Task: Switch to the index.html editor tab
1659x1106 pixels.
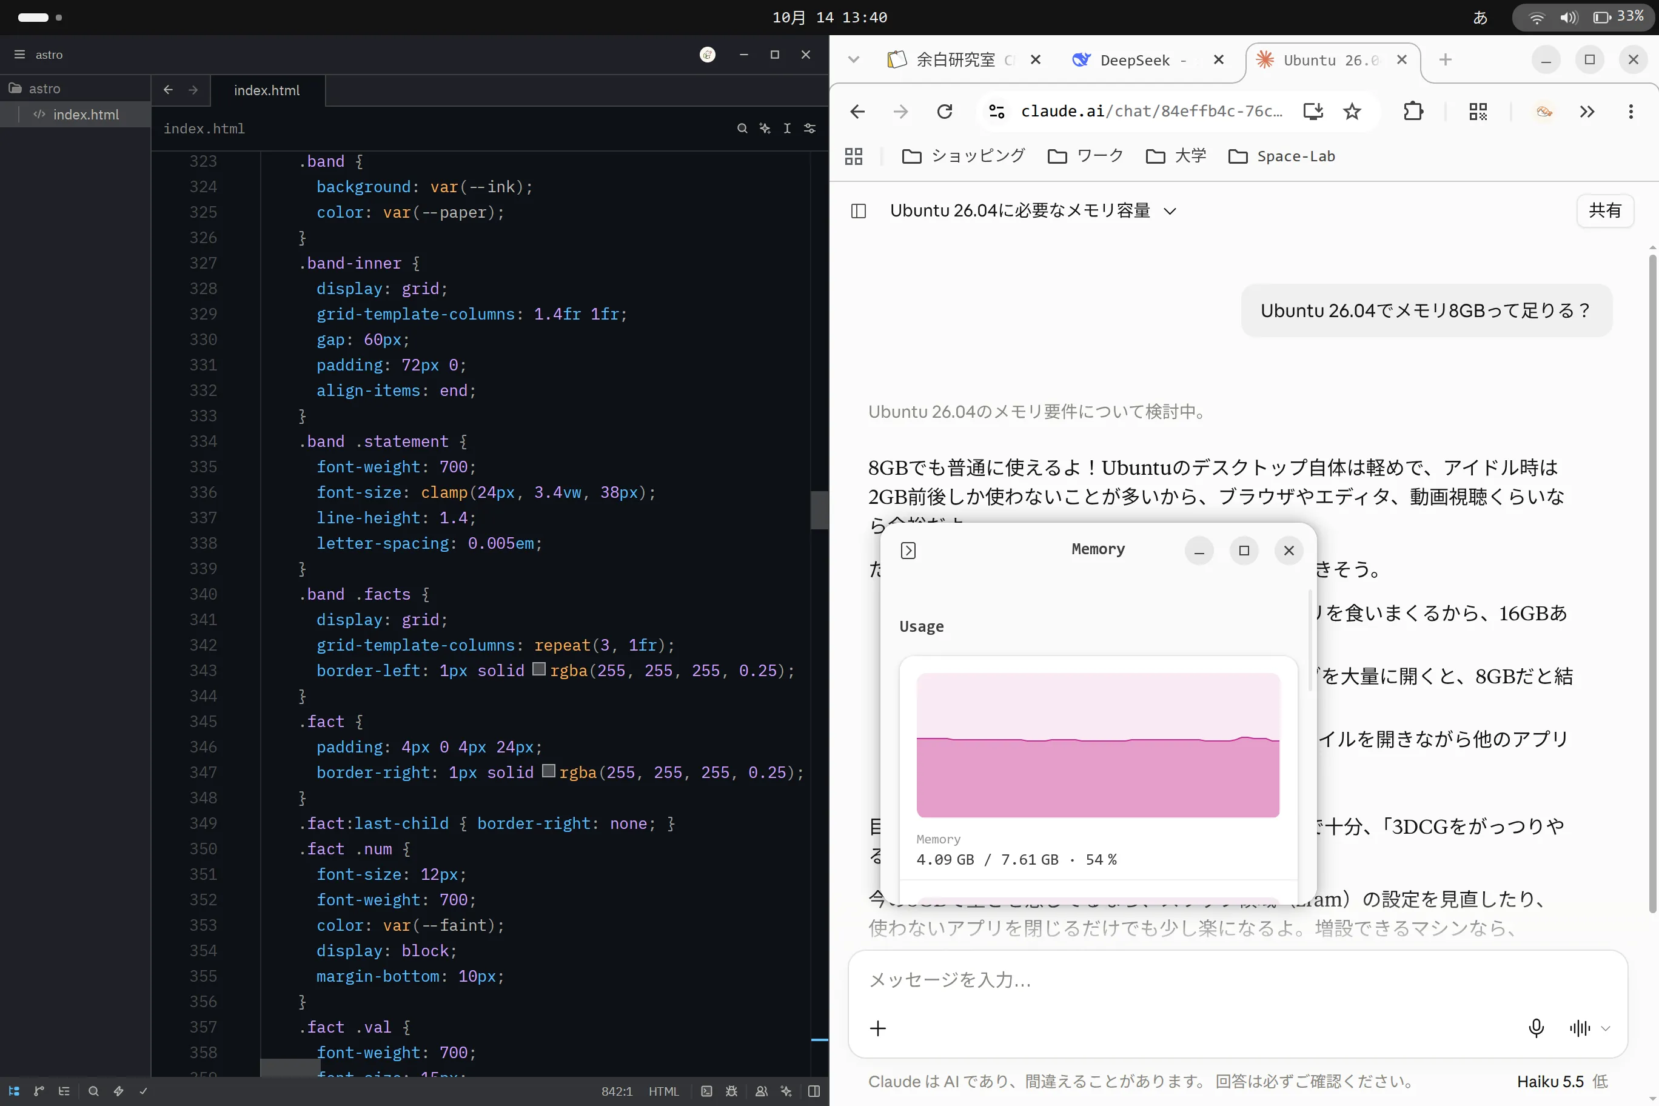Action: tap(267, 90)
